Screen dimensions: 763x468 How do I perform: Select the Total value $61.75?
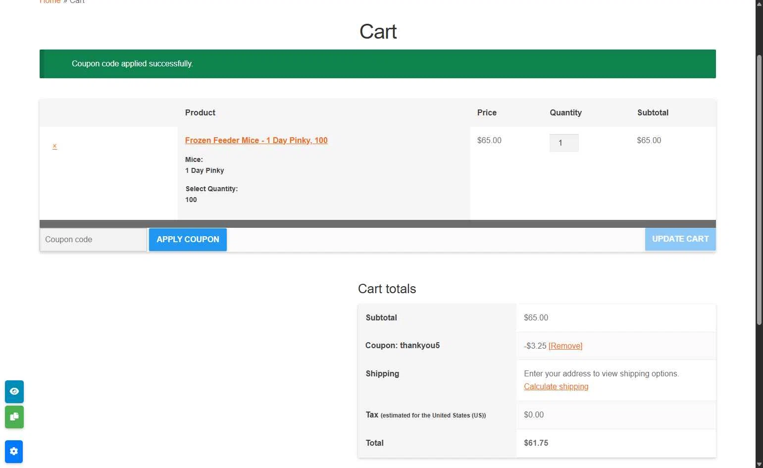click(536, 443)
